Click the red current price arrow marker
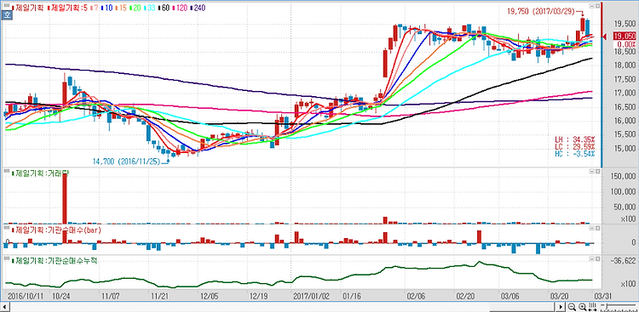639x312 pixels. coord(605,37)
